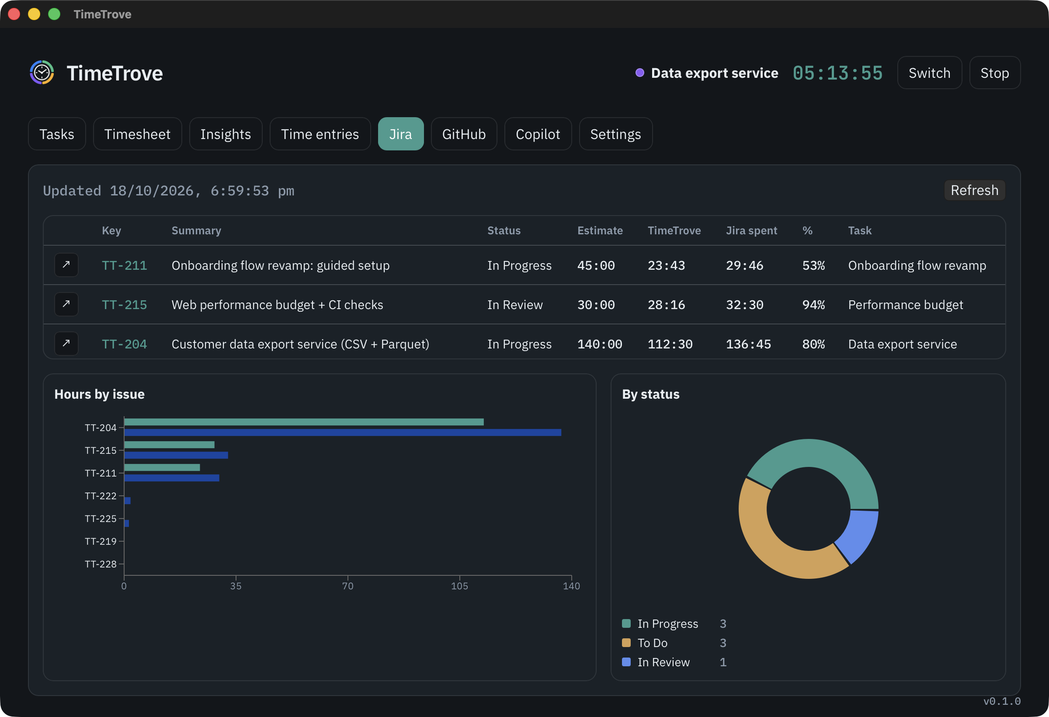Screen dimensions: 1049x717
Task: Go to the Insights tab
Action: (x=225, y=134)
